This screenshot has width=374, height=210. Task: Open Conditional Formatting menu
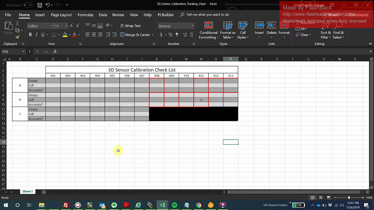(209, 30)
